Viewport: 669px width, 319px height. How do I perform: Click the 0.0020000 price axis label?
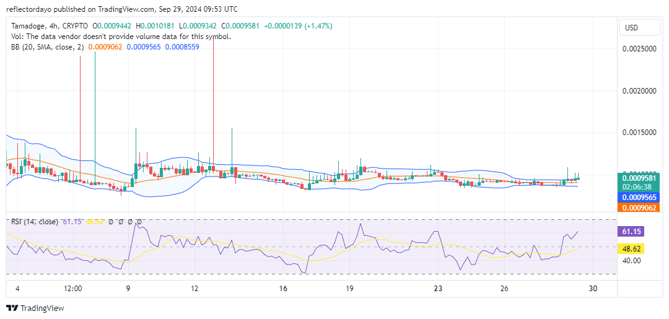[x=639, y=91]
